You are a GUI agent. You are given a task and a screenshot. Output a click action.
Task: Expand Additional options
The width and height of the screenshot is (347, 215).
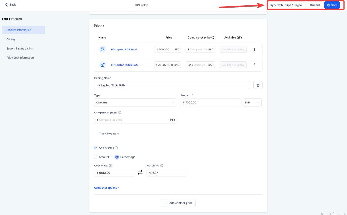[x=106, y=188]
